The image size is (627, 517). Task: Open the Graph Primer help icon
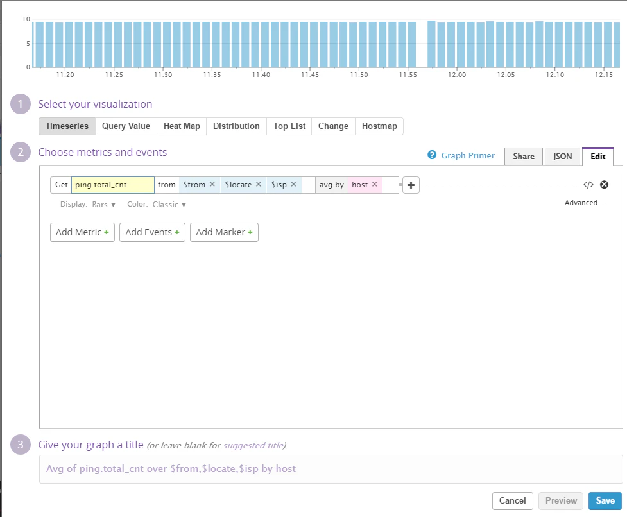pyautogui.click(x=432, y=155)
